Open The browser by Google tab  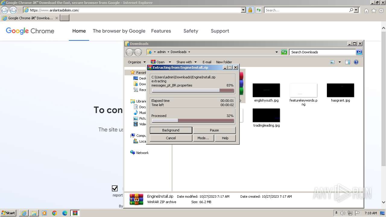(119, 31)
